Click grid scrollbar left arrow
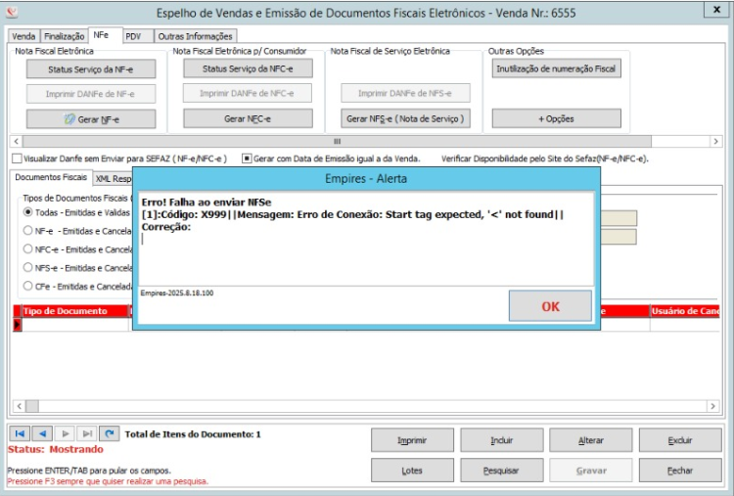 19,406
